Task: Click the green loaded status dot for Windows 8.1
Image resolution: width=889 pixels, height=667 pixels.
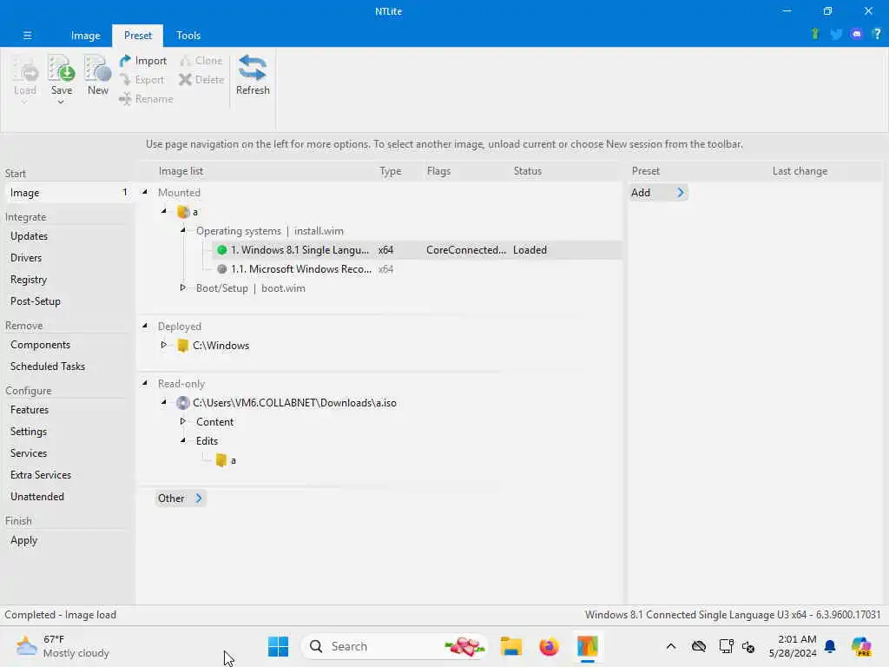Action: point(221,250)
